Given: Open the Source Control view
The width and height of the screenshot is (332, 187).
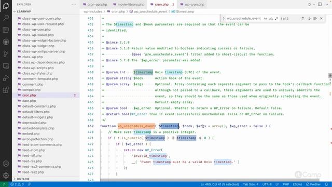Looking at the screenshot, I should [6, 54].
